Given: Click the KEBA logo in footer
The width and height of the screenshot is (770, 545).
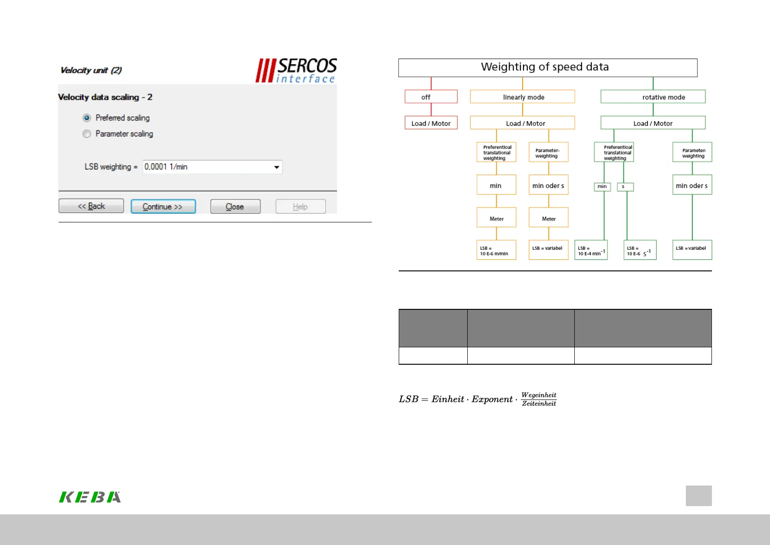Looking at the screenshot, I should pyautogui.click(x=90, y=497).
